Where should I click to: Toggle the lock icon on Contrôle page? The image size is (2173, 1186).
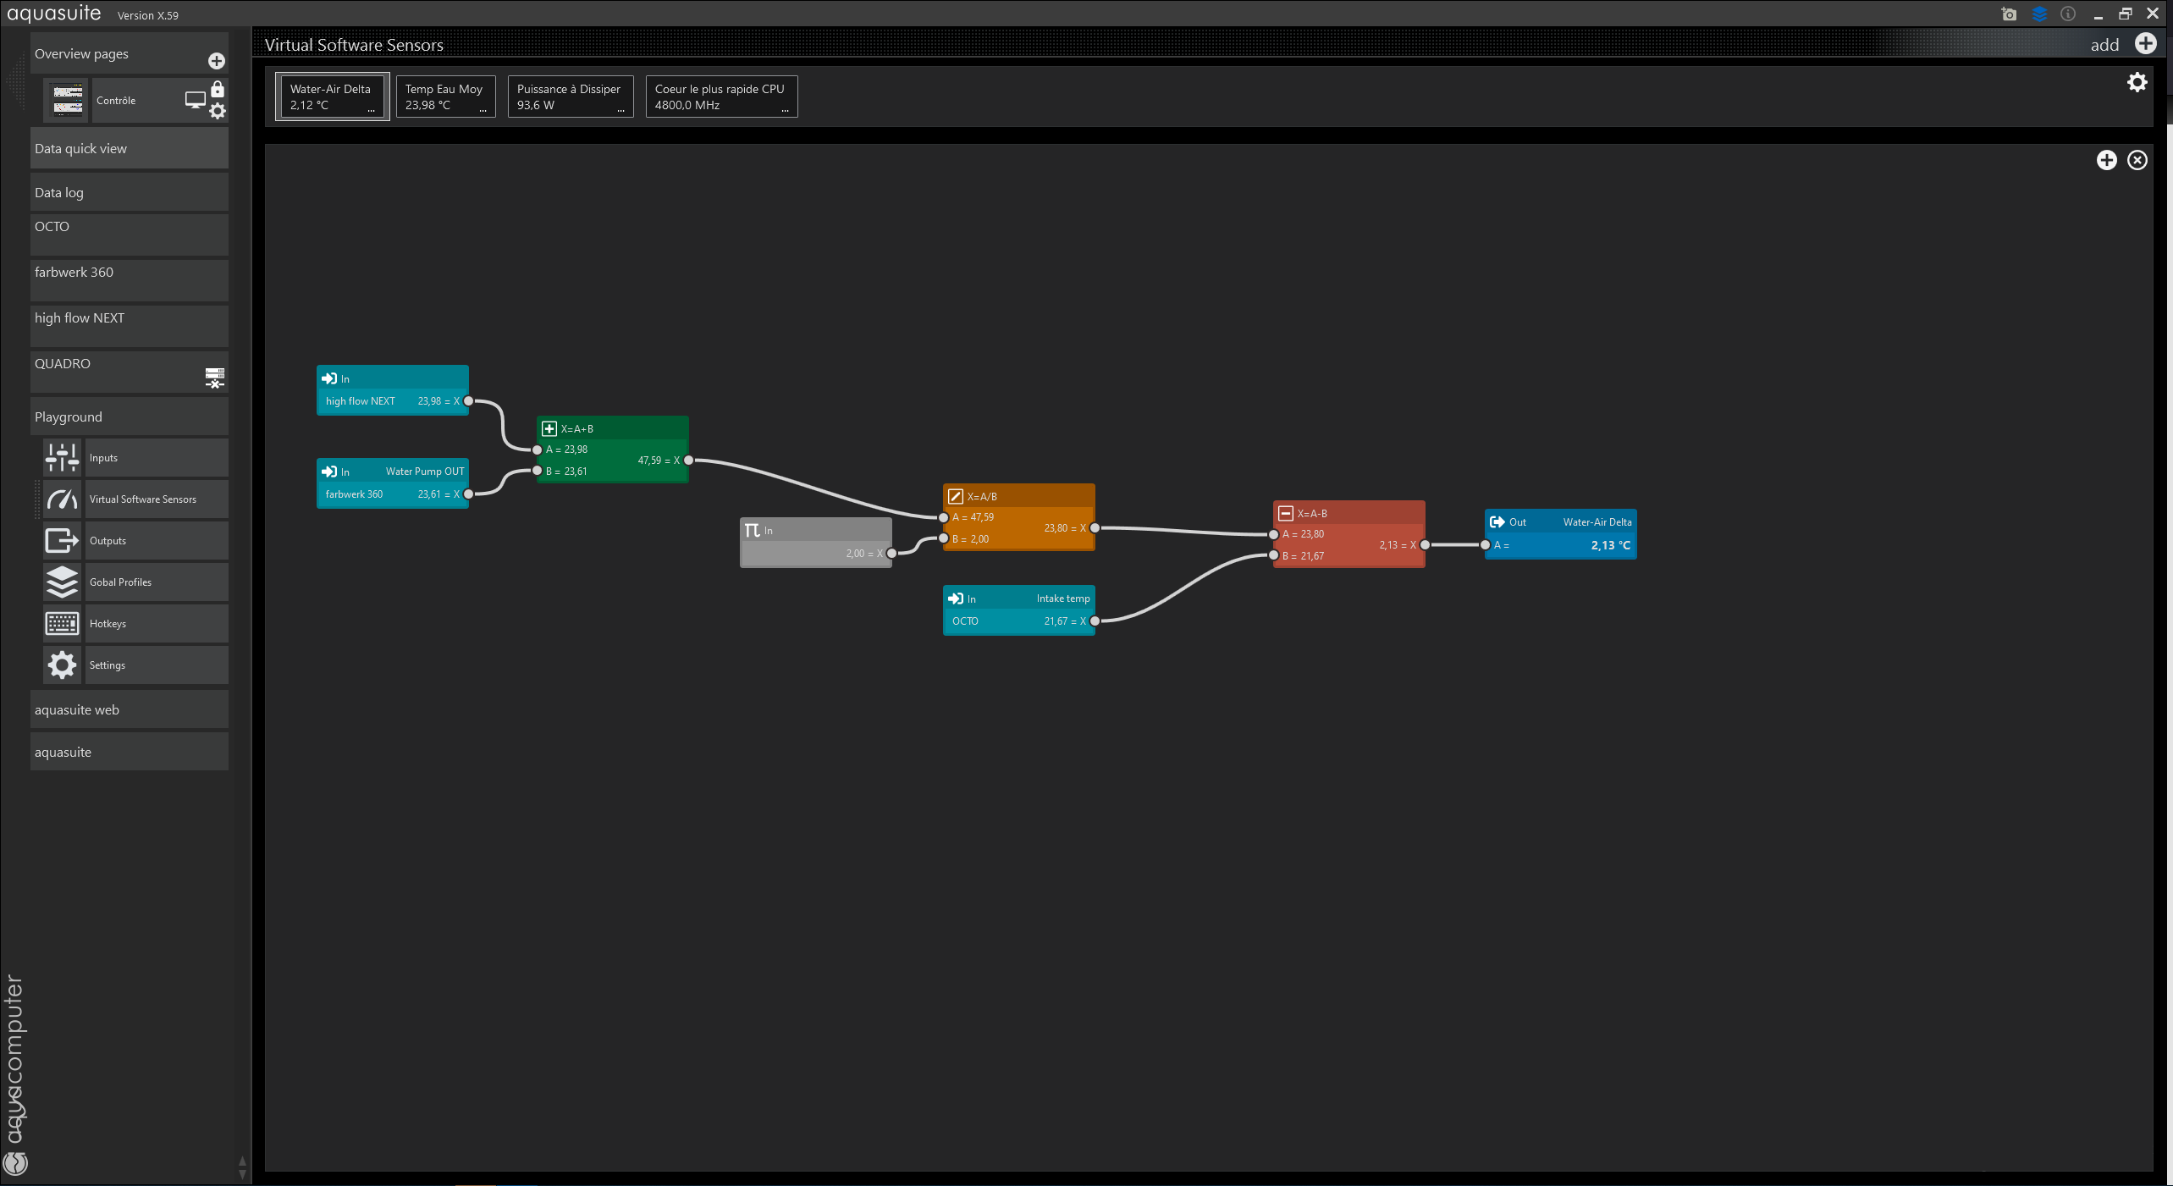click(x=218, y=89)
